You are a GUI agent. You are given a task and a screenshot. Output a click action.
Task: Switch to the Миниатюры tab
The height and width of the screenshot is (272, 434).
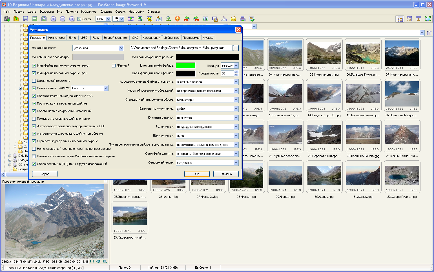[x=56, y=38]
